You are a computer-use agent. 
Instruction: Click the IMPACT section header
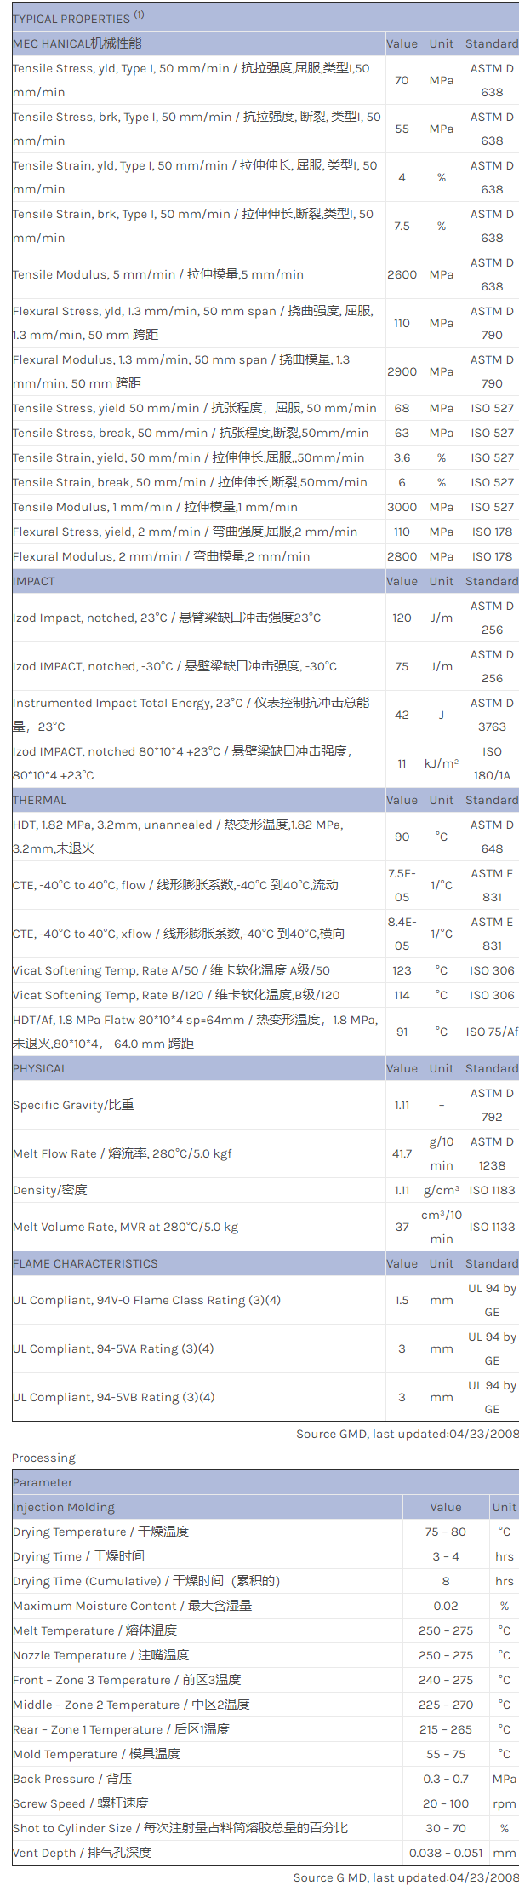(x=34, y=581)
